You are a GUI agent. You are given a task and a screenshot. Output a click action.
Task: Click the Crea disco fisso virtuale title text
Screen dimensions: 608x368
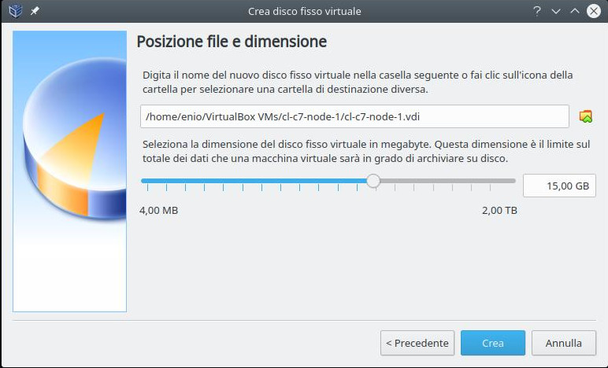(304, 11)
